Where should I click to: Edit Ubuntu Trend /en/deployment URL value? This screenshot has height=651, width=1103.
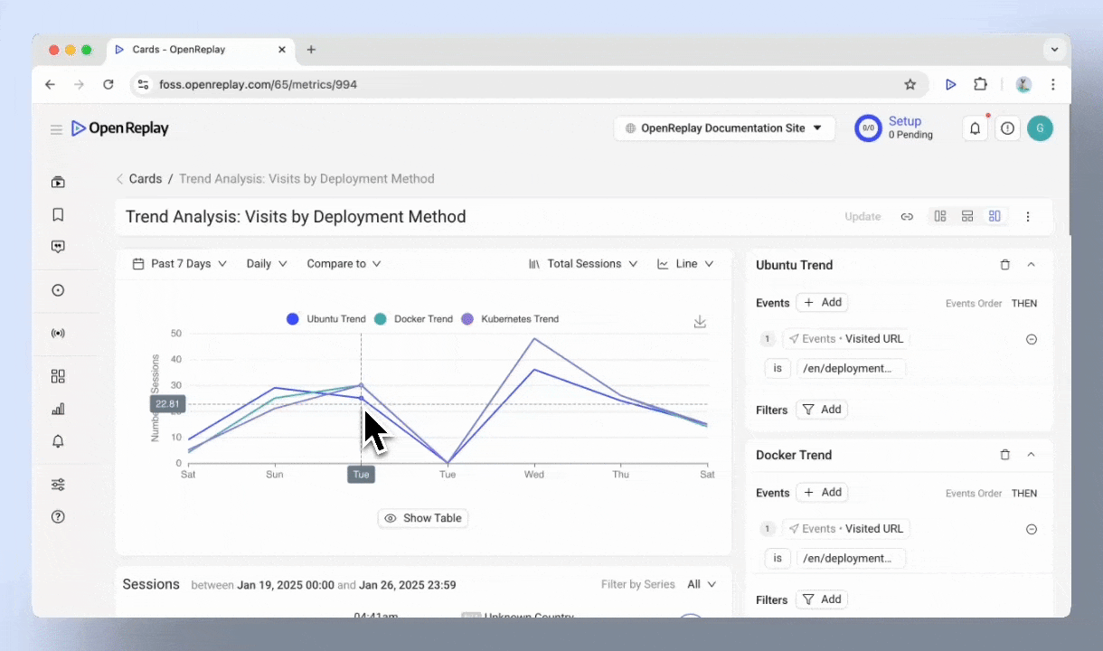[x=851, y=368]
